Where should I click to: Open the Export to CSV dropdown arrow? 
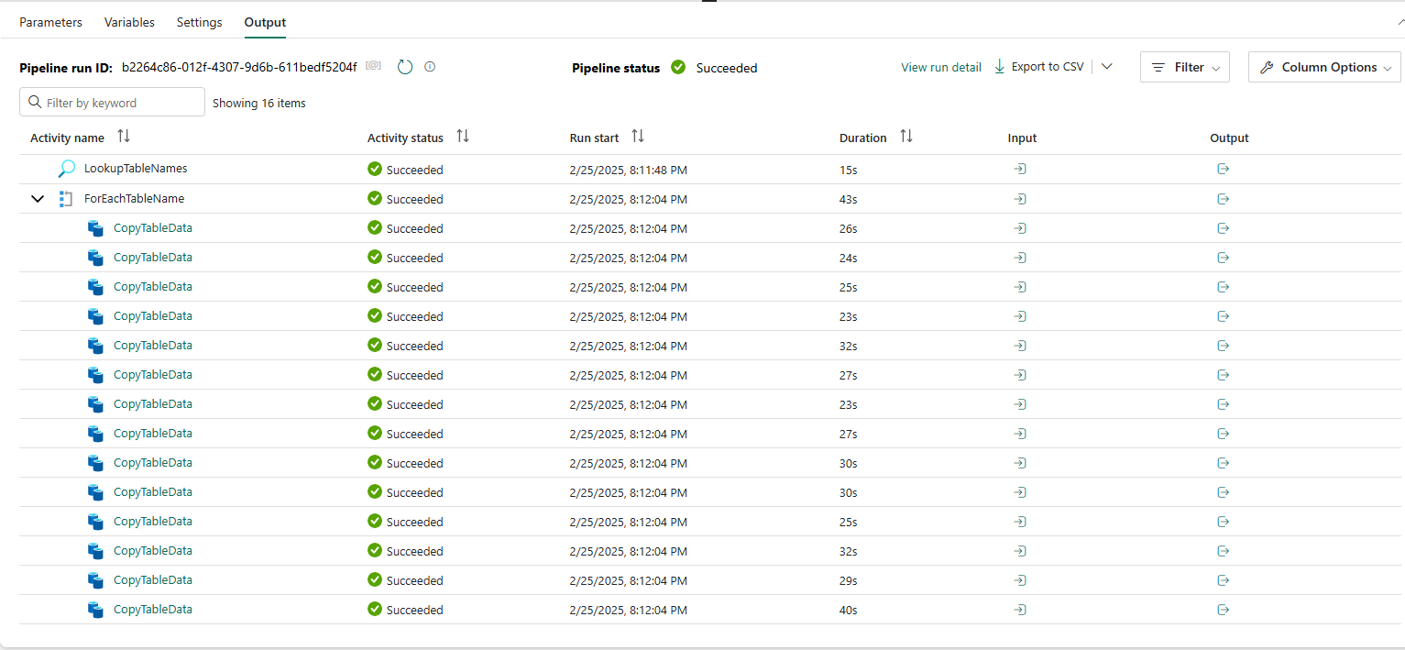coord(1107,66)
